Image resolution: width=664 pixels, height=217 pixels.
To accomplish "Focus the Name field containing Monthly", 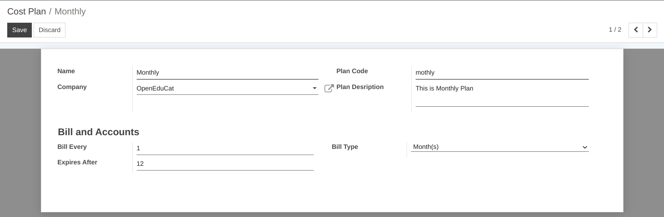I will pos(227,72).
